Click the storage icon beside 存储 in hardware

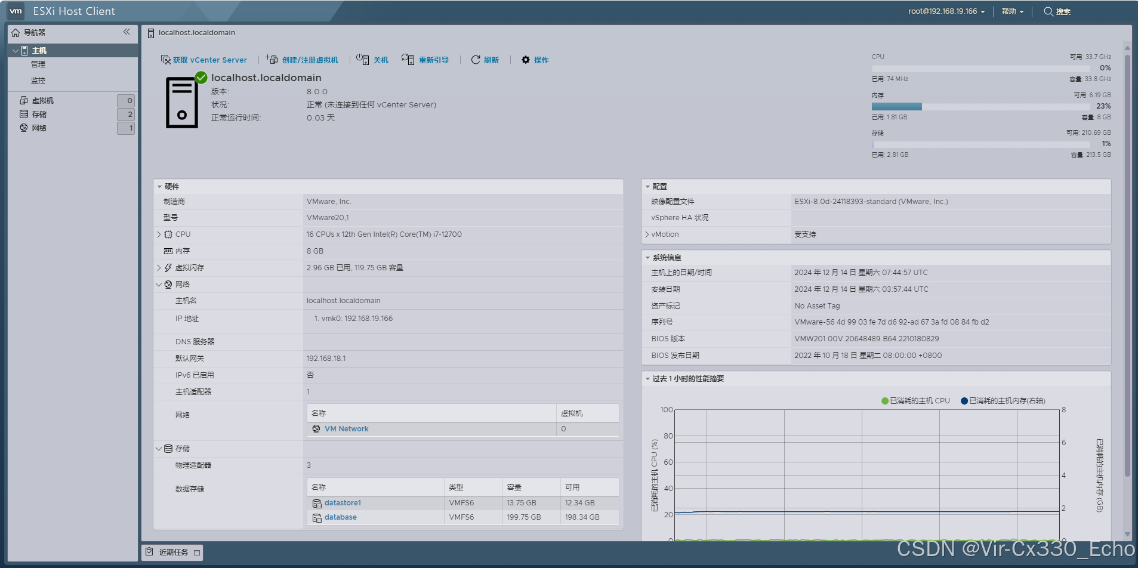pos(168,449)
